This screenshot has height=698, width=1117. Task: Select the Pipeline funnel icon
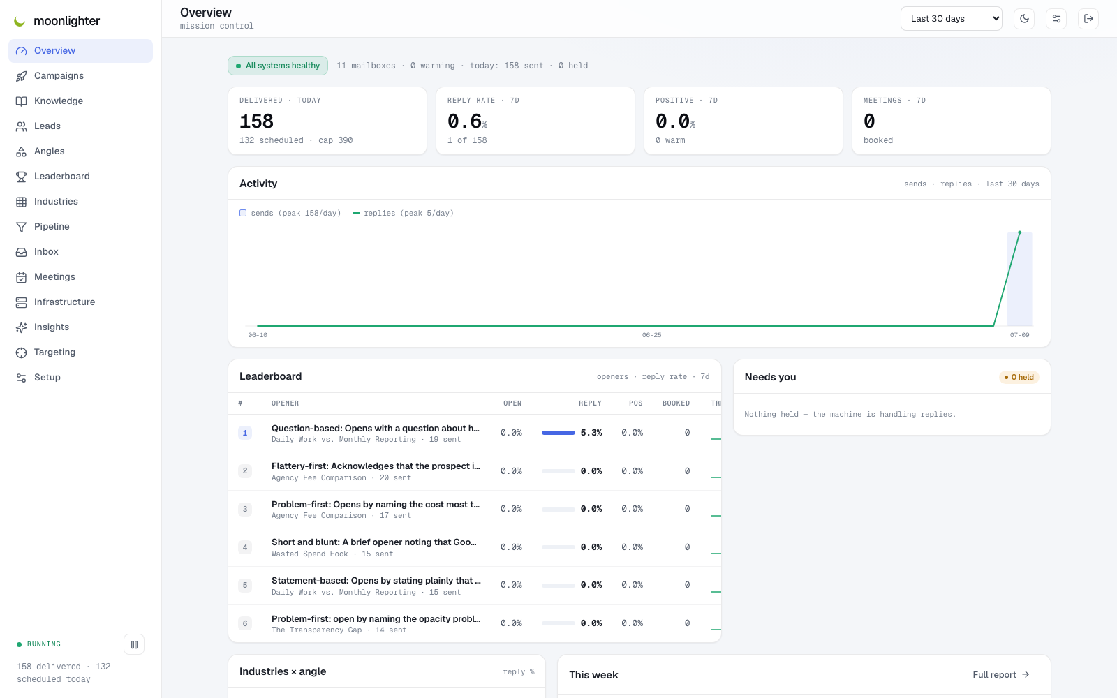pyautogui.click(x=22, y=227)
